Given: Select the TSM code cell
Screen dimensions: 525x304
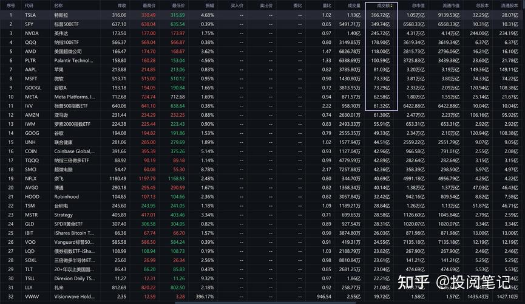Looking at the screenshot, I should pos(30,206).
